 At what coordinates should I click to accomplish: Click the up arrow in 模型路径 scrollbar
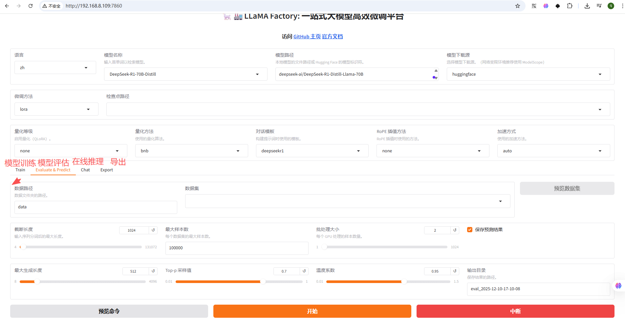(x=436, y=70)
